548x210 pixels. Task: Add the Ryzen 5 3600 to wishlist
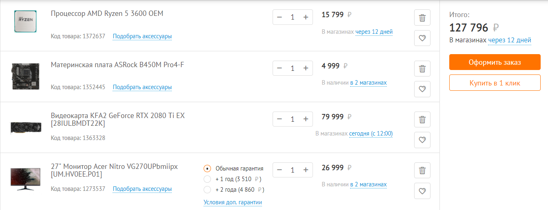tap(422, 38)
